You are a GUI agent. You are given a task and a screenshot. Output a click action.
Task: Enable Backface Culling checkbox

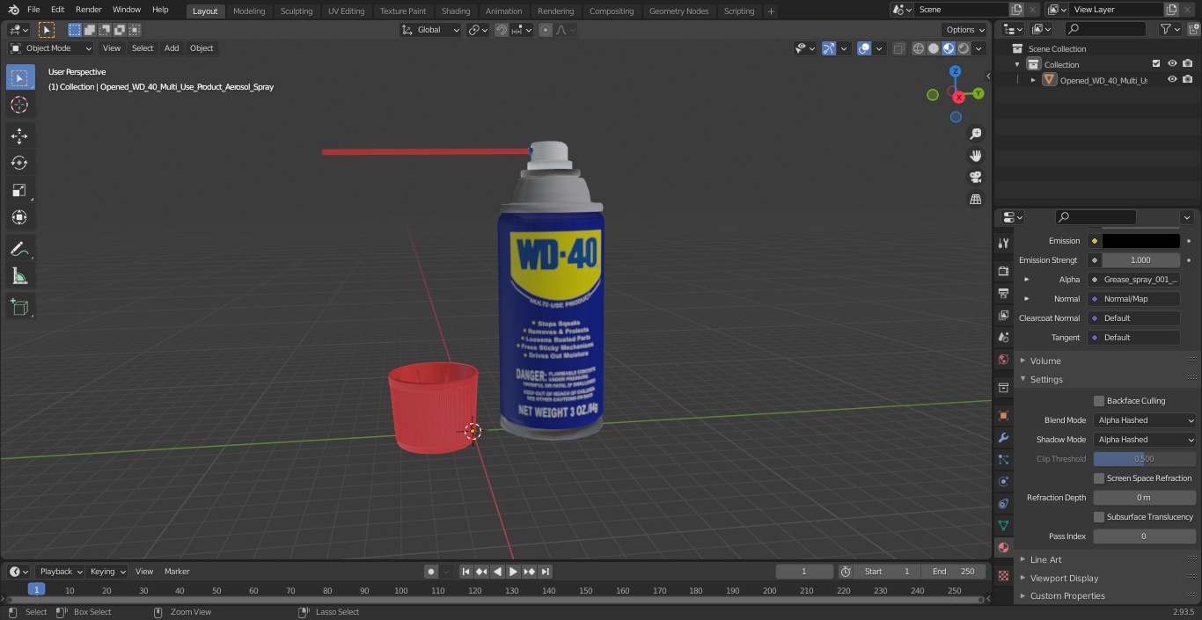point(1099,401)
